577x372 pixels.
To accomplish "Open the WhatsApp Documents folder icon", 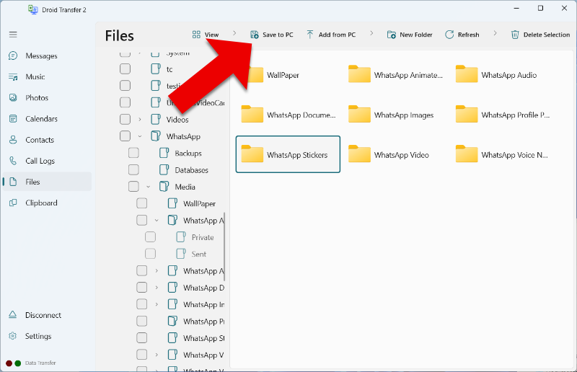I will pos(252,114).
